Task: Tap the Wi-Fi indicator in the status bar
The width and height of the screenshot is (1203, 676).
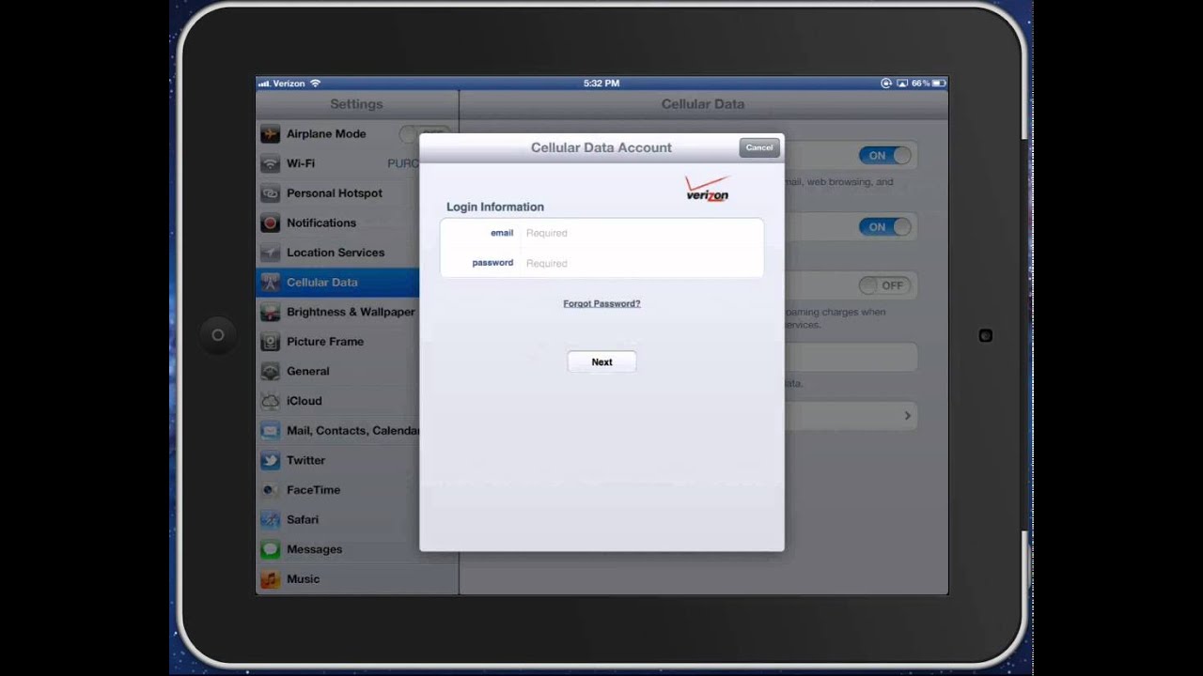Action: 315,84
